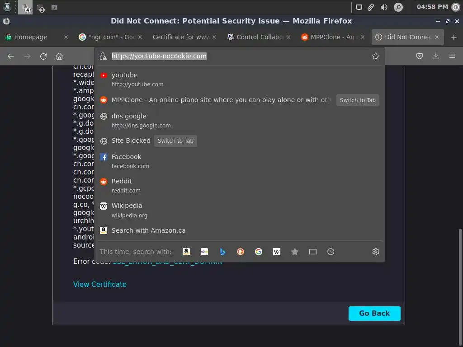Open the paperclip clipboard tray icon

(x=371, y=7)
